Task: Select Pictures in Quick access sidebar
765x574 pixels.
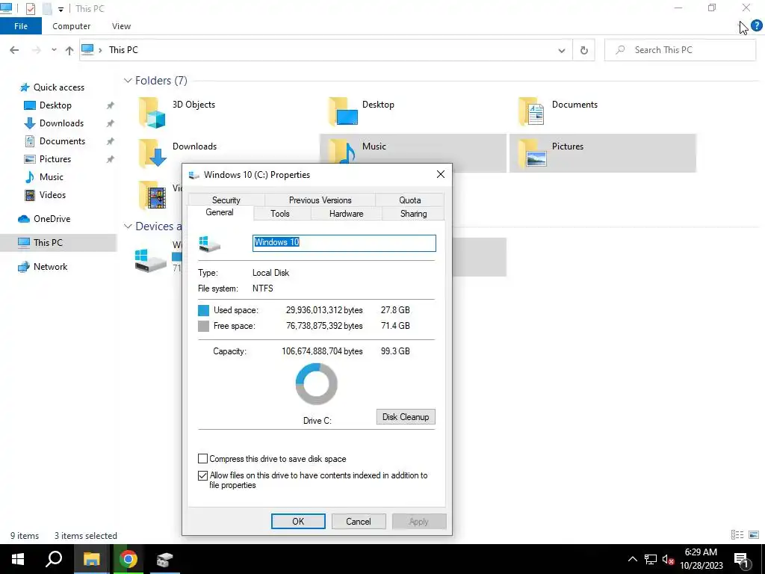Action: 55,159
